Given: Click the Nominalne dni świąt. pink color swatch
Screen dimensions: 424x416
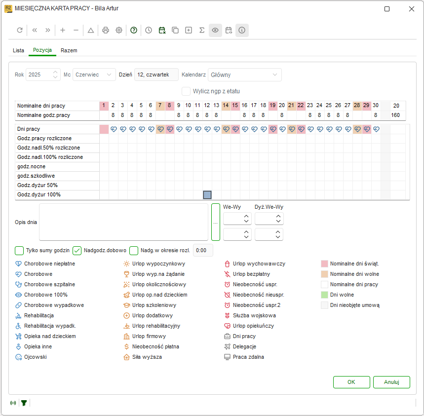Looking at the screenshot, I should [324, 264].
